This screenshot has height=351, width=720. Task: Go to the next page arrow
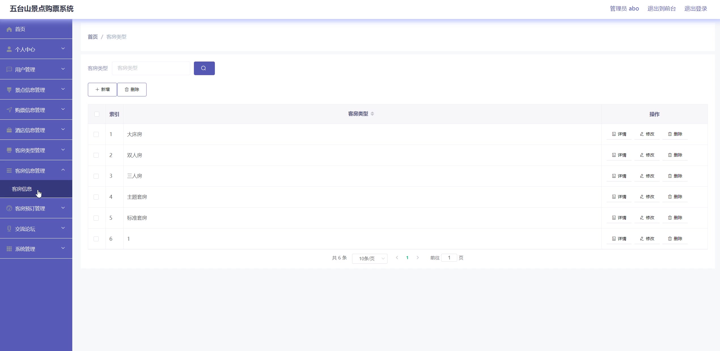click(418, 258)
